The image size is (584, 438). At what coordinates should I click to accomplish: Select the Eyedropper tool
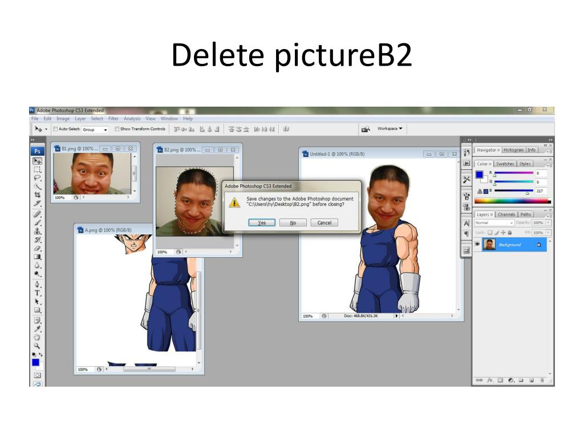point(37,328)
